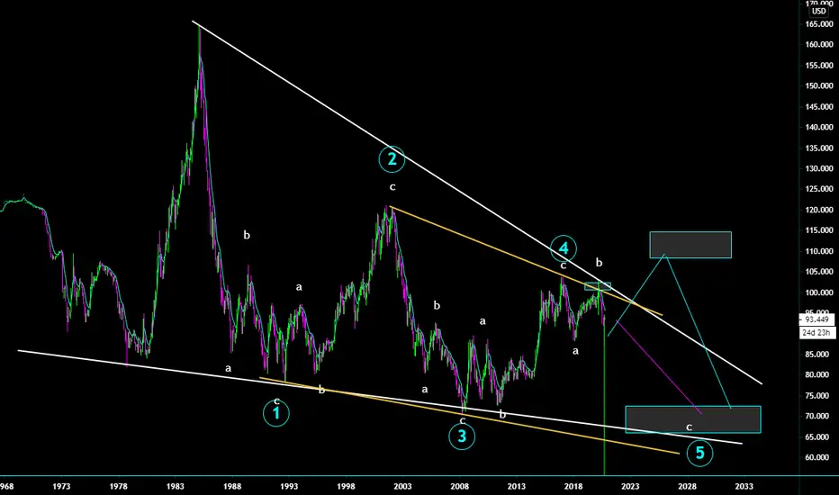
Task: Click the 1993 time axis label
Action: [289, 486]
